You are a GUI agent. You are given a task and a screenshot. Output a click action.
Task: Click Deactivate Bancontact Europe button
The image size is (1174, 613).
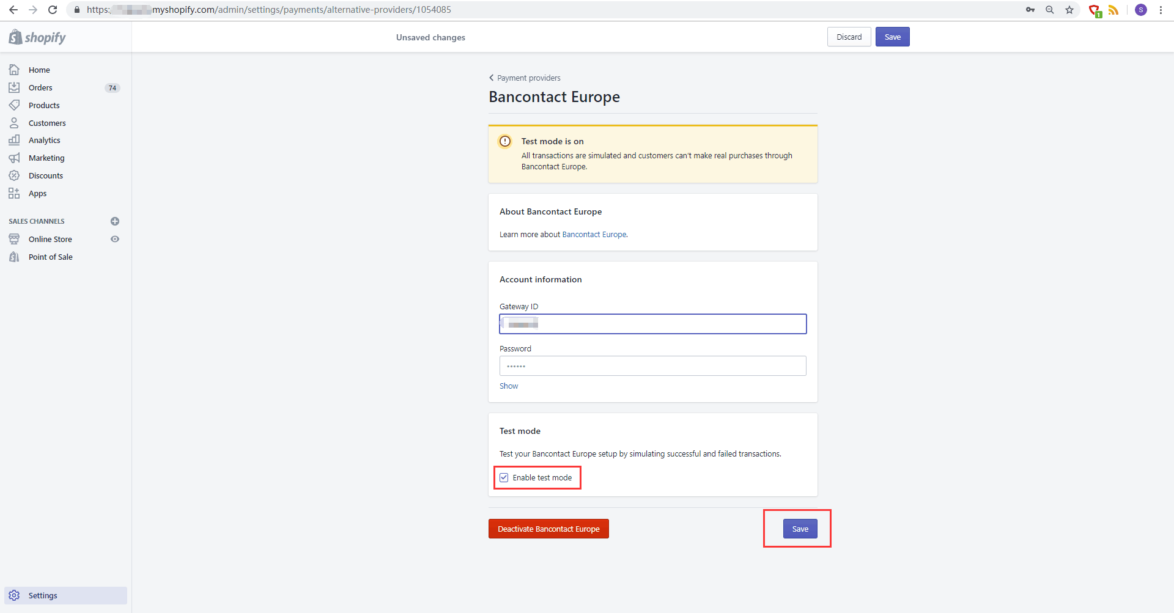pos(548,529)
